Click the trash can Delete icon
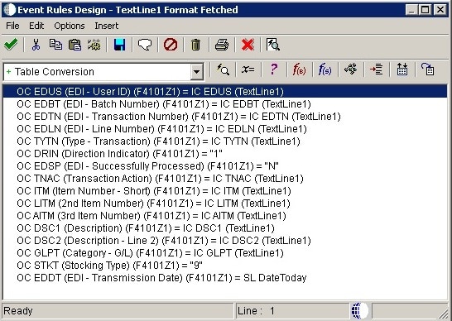Screen dimensions: 452x321 point(195,45)
